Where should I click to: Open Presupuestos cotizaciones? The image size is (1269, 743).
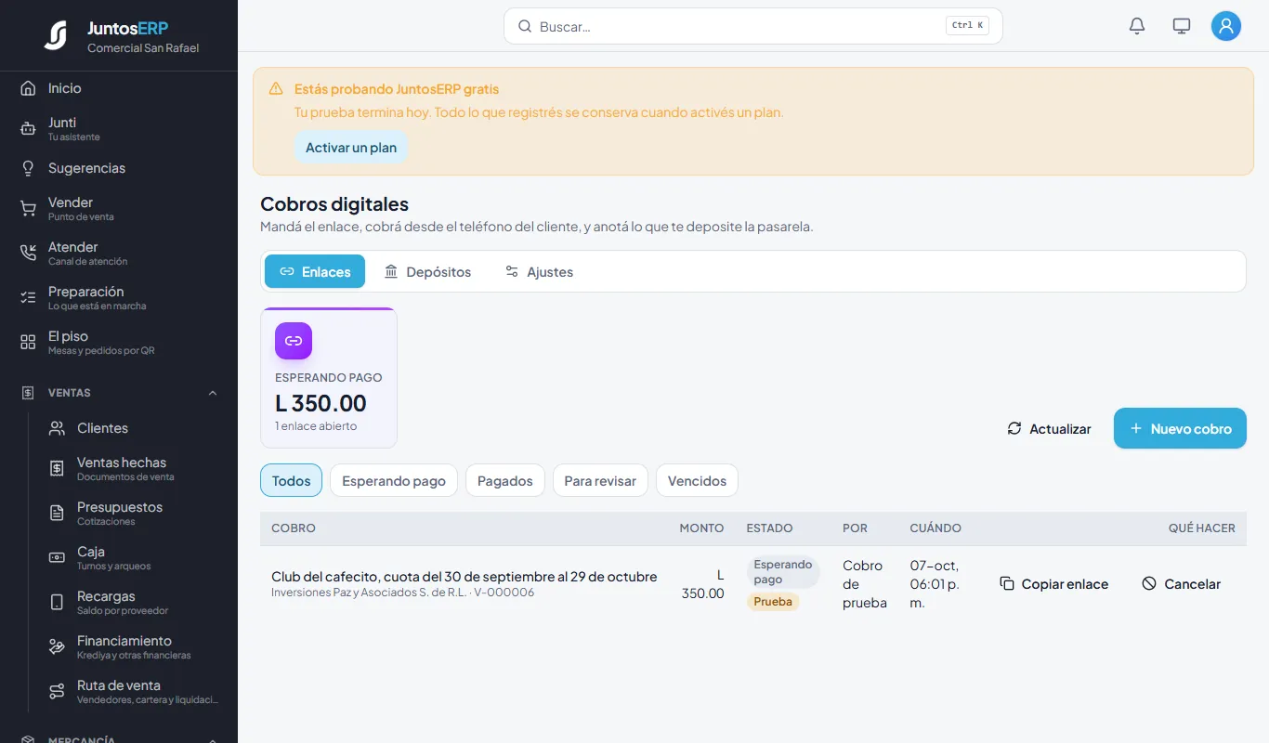click(x=133, y=513)
